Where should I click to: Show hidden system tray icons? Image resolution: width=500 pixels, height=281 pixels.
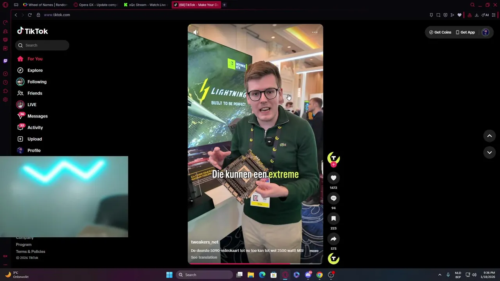click(x=439, y=275)
